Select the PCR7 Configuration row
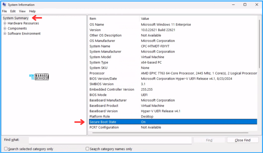 point(173,127)
